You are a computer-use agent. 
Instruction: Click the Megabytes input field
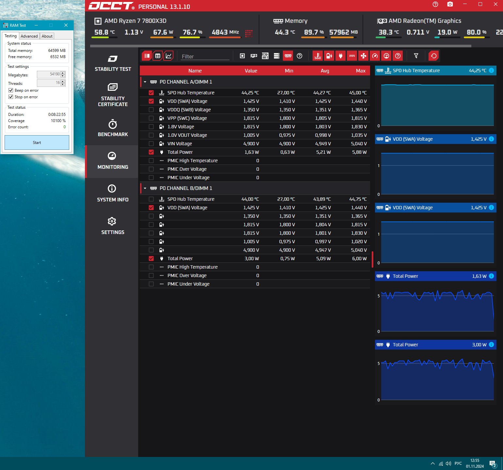click(x=49, y=74)
